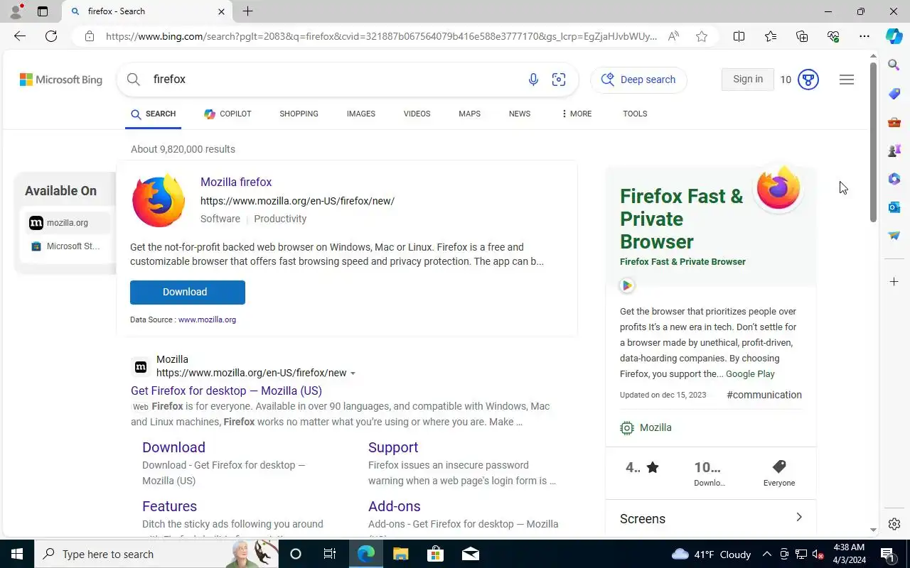The width and height of the screenshot is (910, 568).
Task: Open sidebar settings gear icon
Action: [894, 524]
